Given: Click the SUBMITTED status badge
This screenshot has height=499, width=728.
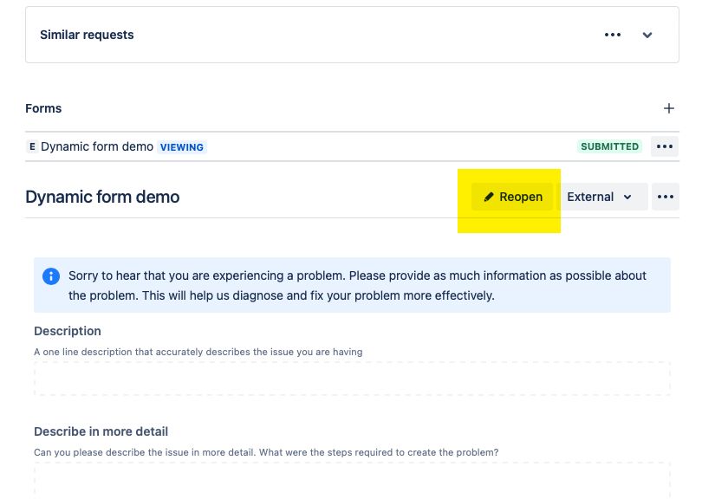Looking at the screenshot, I should pos(609,146).
